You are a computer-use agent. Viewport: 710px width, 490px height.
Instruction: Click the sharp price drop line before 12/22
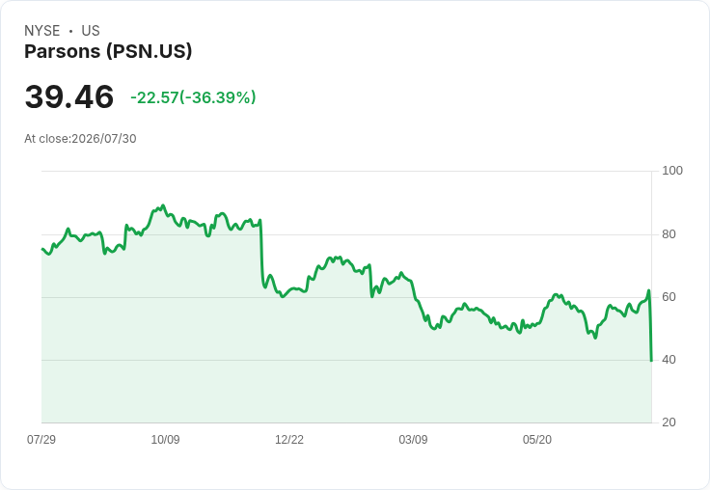coord(261,254)
